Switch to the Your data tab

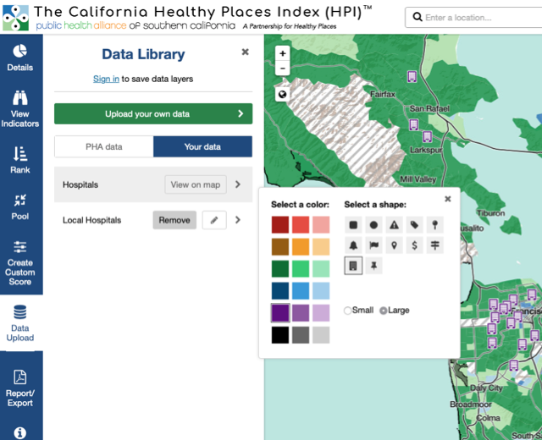(x=202, y=146)
